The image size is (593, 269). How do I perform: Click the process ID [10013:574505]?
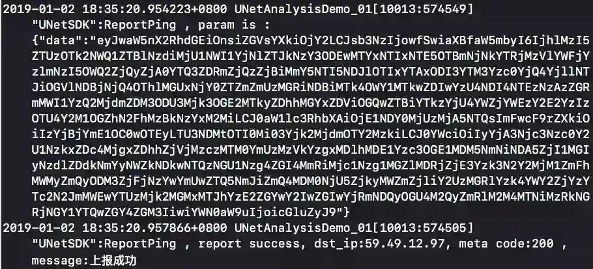(x=422, y=228)
